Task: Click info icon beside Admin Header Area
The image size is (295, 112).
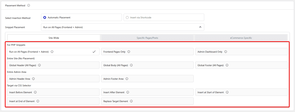Action: click(33, 79)
